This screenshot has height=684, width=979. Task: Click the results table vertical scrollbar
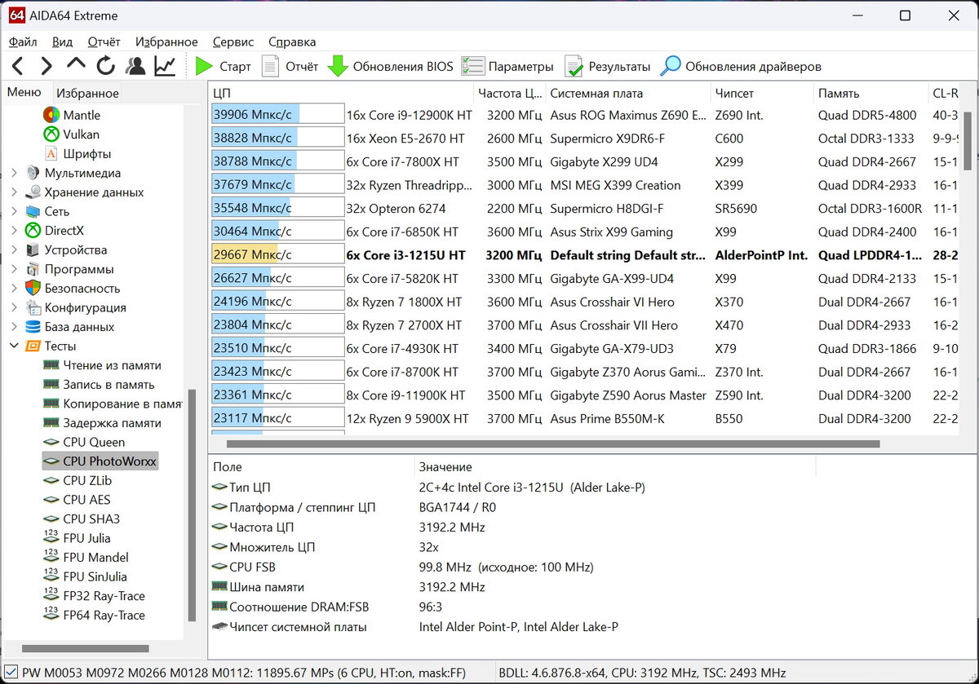[x=968, y=140]
